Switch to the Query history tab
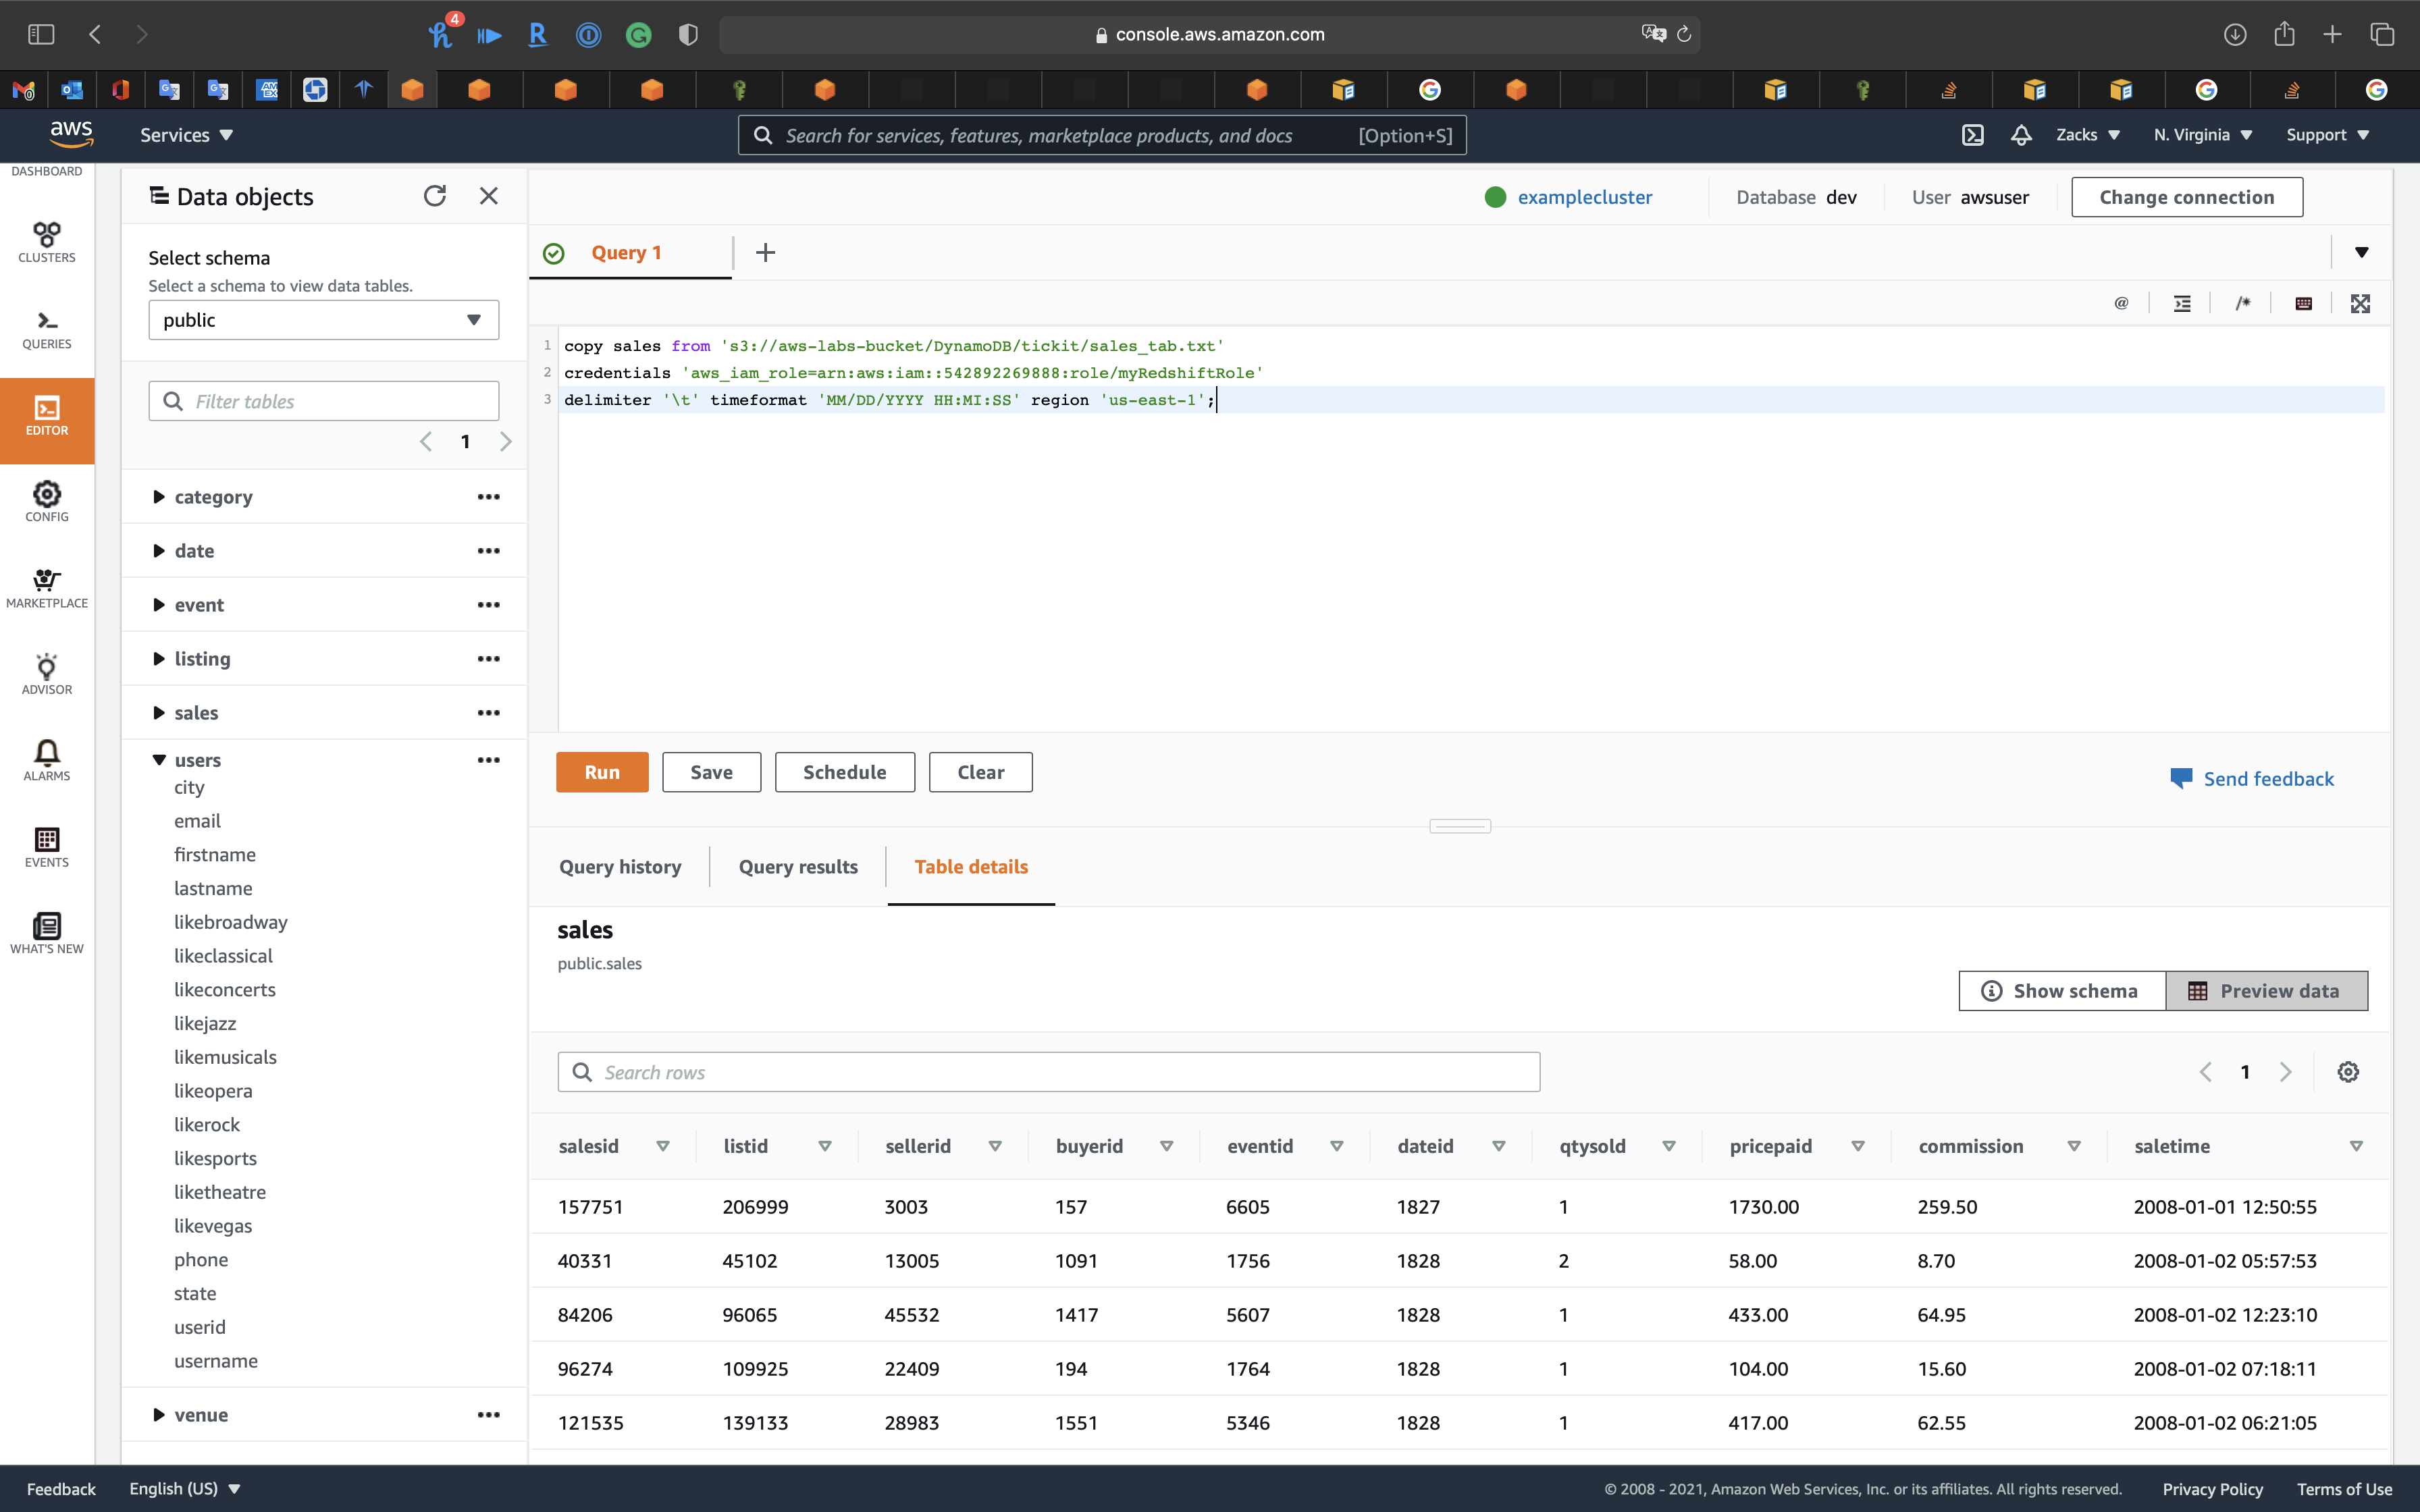Viewport: 2420px width, 1512px height. tap(620, 867)
